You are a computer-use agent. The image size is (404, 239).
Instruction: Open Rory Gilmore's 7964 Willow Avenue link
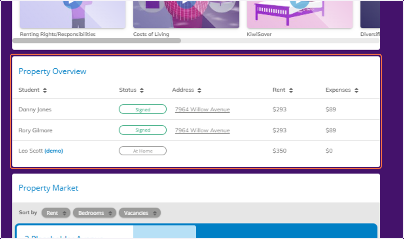click(x=202, y=130)
